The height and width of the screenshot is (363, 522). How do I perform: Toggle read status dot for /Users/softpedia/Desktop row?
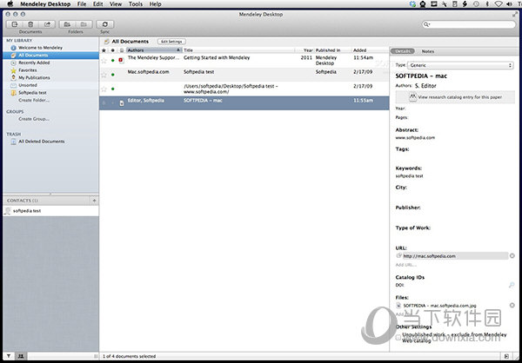(113, 89)
